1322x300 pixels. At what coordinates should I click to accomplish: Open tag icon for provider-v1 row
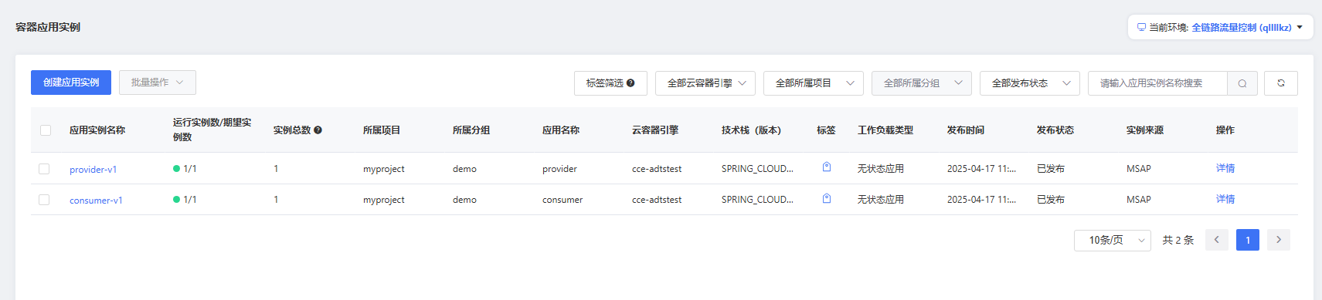[x=826, y=167]
